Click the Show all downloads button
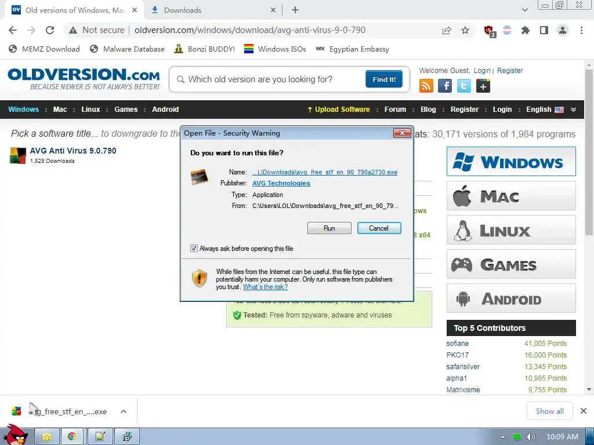This screenshot has height=445, width=594. [x=549, y=411]
